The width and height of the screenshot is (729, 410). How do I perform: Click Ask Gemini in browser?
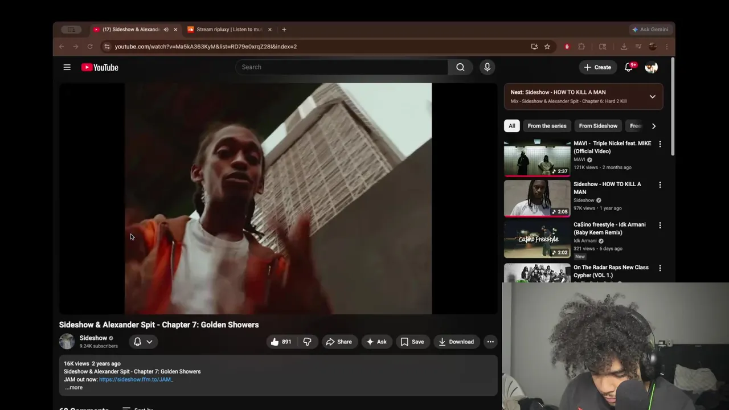tap(650, 30)
